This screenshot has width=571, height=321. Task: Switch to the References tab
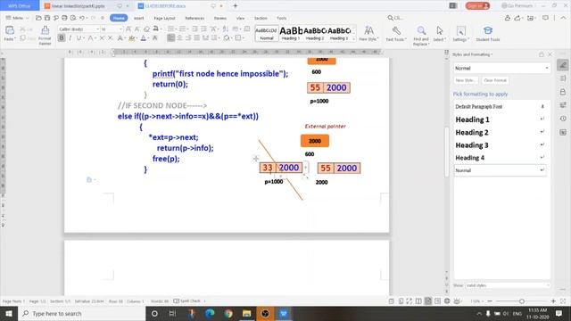(x=194, y=18)
